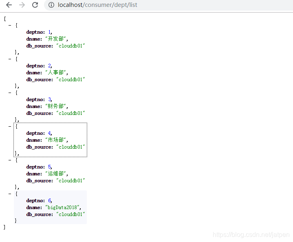Click the dname key in deptno 1 object
The height and width of the screenshot is (242, 293).
click(x=33, y=39)
